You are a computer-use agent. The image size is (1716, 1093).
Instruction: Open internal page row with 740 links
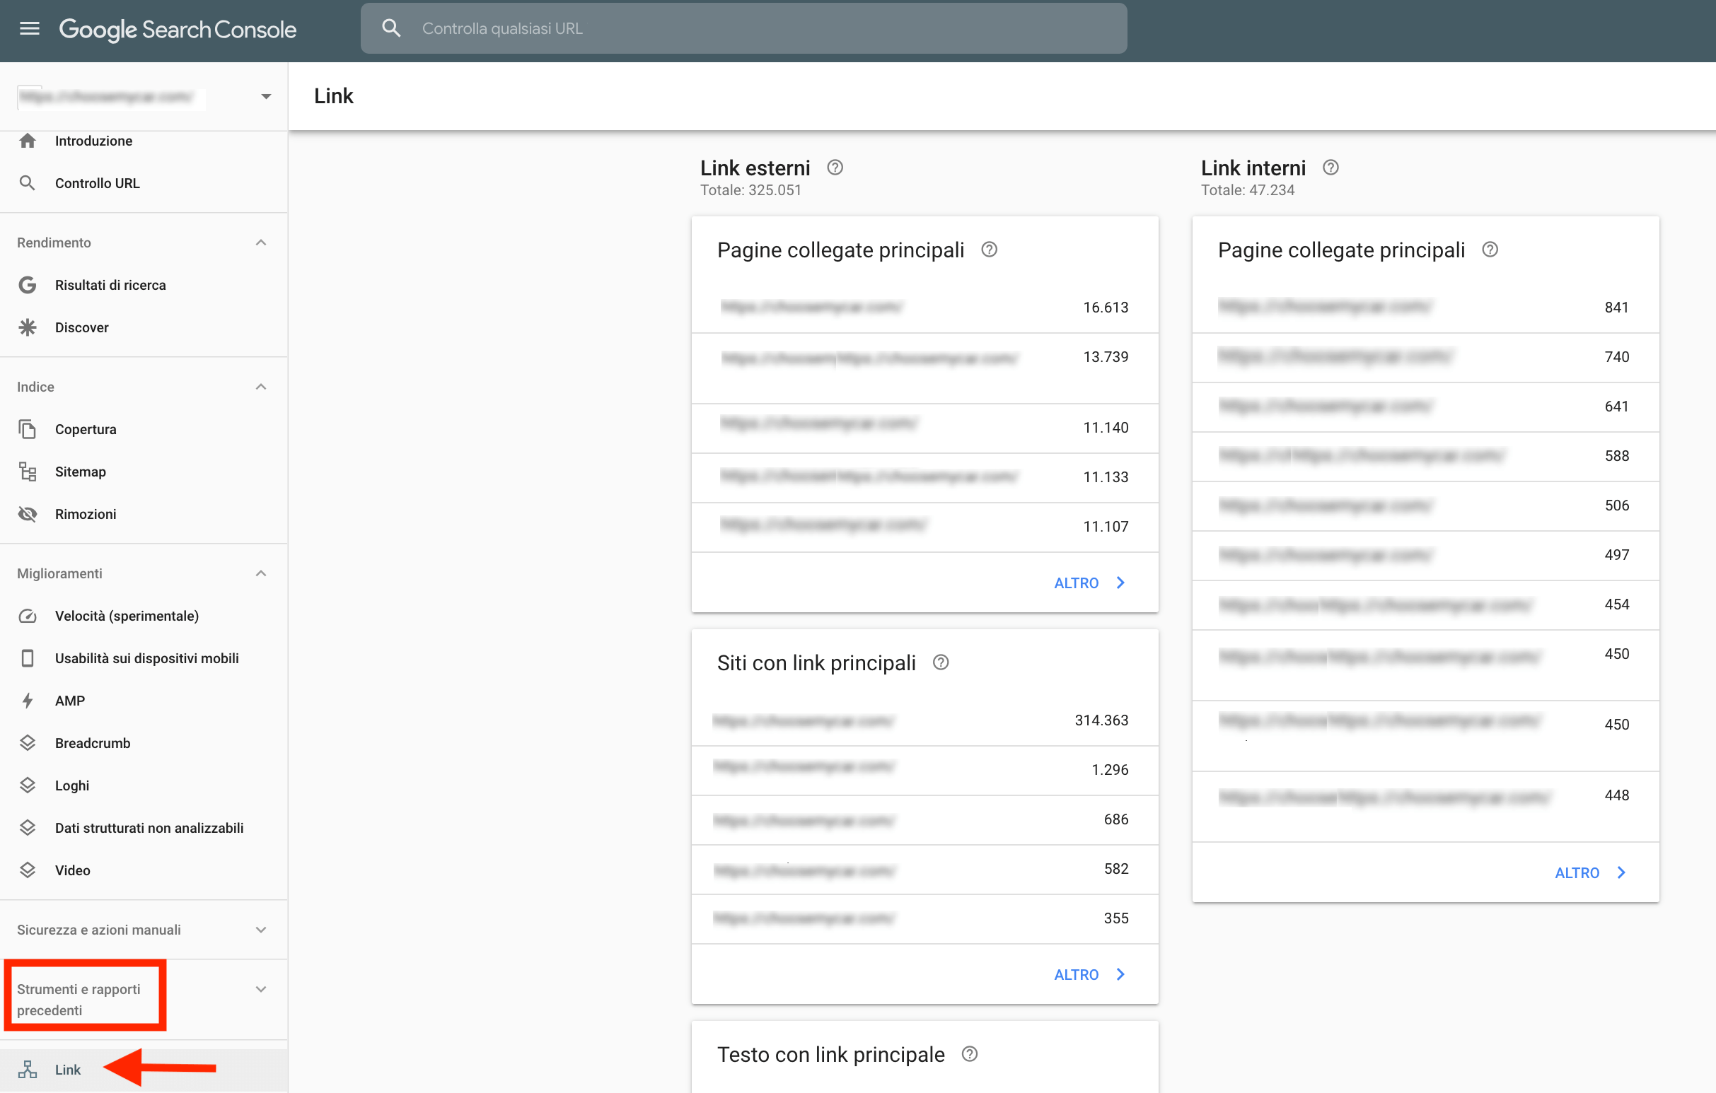click(1426, 358)
